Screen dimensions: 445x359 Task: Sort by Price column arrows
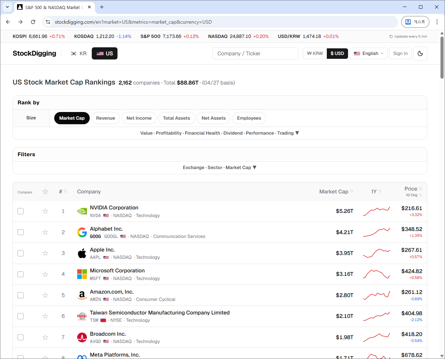tap(420, 189)
